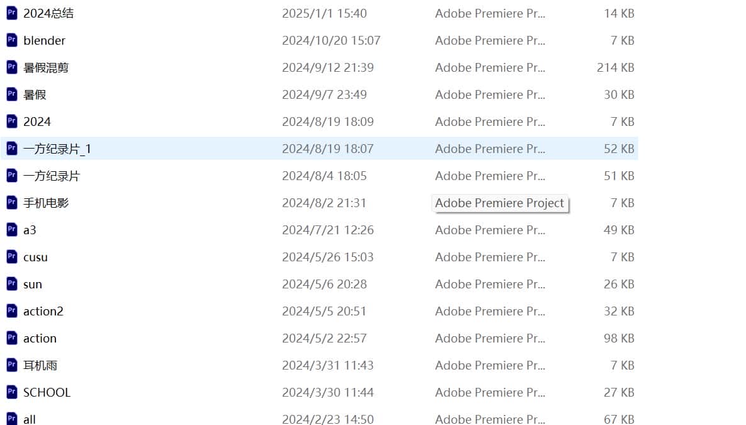Click the action2 project file icon

point(12,311)
